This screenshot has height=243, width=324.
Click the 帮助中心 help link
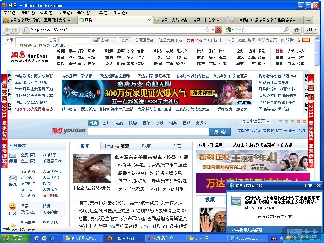tap(290, 40)
